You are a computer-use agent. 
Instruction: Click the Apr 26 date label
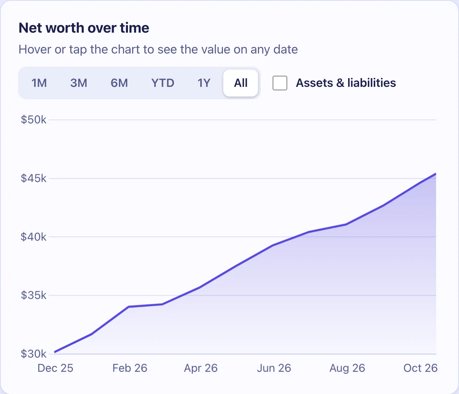pyautogui.click(x=201, y=368)
